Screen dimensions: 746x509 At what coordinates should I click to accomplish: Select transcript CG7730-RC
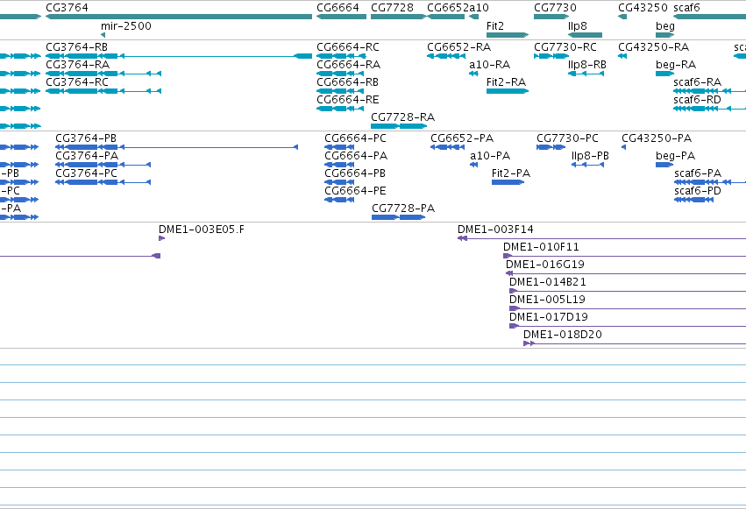[551, 56]
